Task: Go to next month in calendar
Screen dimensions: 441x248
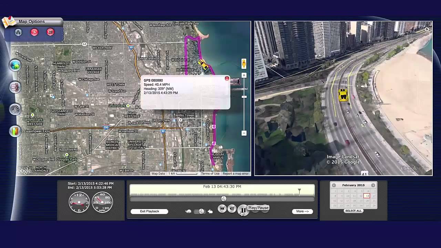Action: coord(373,185)
